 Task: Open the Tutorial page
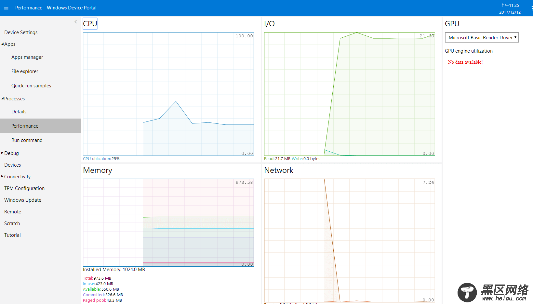(x=12, y=235)
